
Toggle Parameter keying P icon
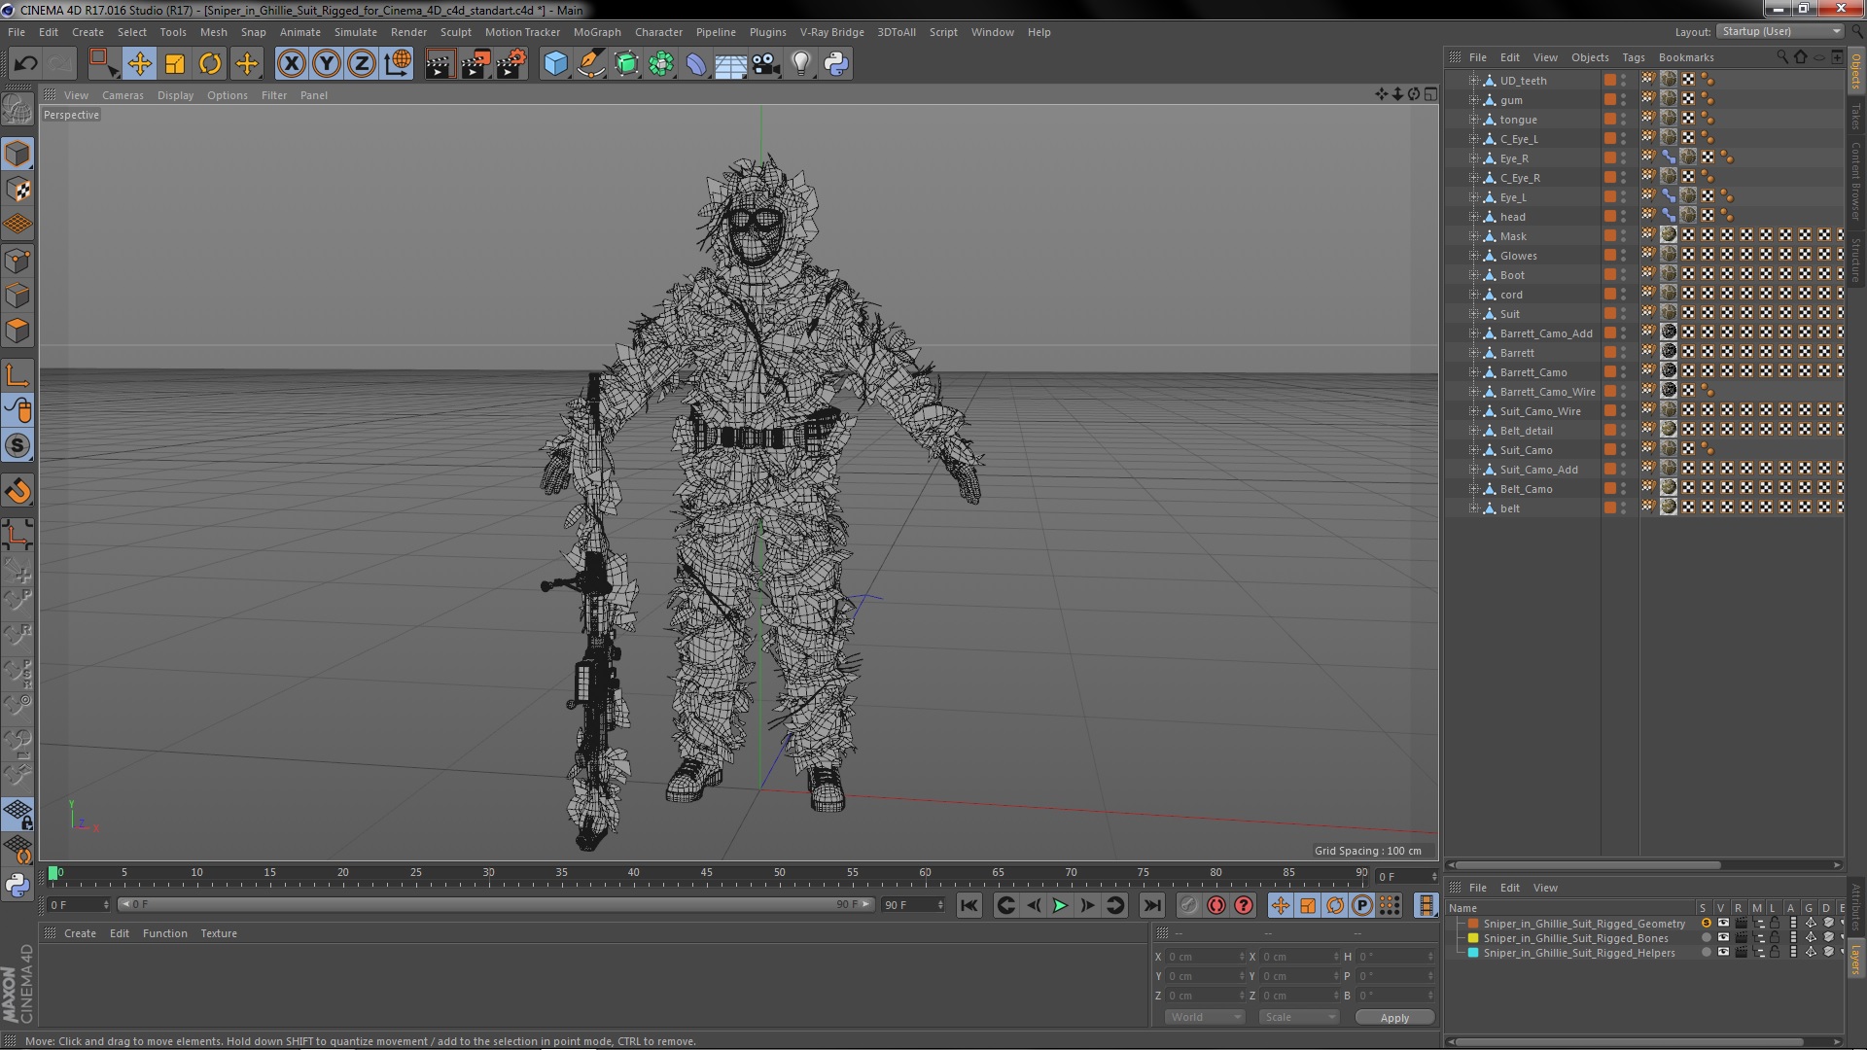pos(1362,905)
